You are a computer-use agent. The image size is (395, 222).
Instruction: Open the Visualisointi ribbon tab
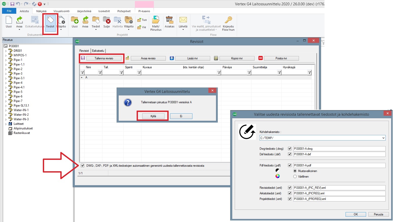(x=61, y=11)
